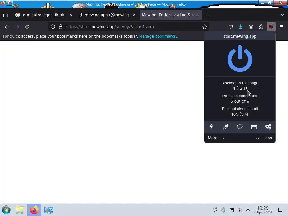Reload the current page
The width and height of the screenshot is (288, 216).
pos(27,27)
